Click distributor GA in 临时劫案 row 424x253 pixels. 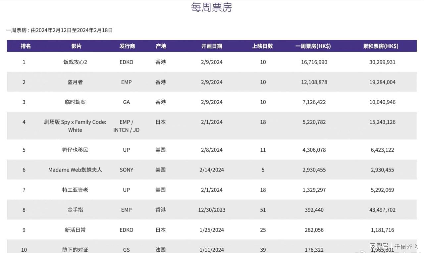click(126, 102)
